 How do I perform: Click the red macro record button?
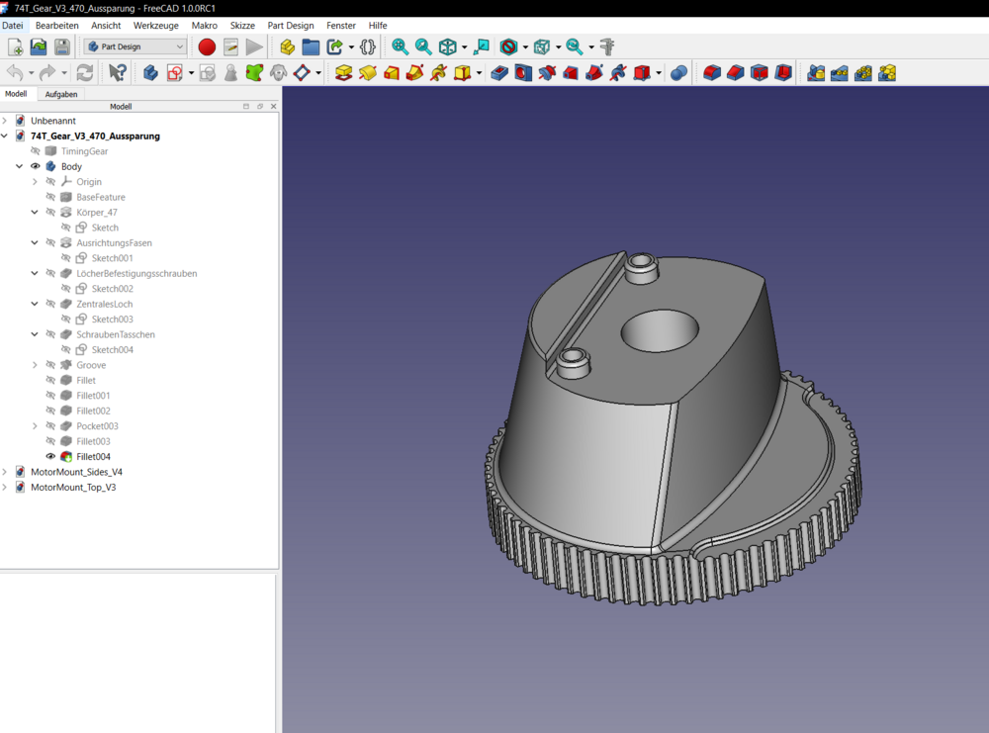coord(207,46)
